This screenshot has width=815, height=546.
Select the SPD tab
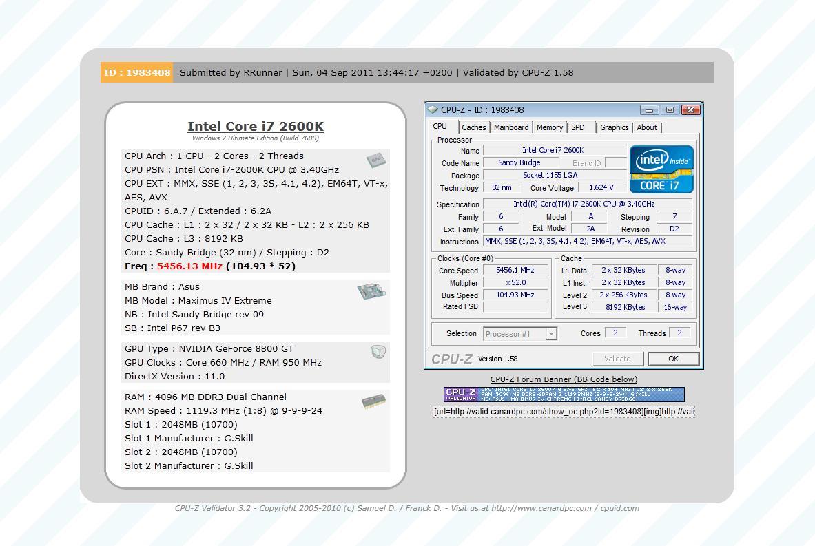point(578,127)
